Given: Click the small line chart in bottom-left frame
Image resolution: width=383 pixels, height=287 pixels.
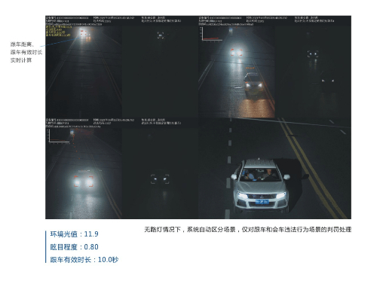Looking at the screenshot, I should point(59,136).
